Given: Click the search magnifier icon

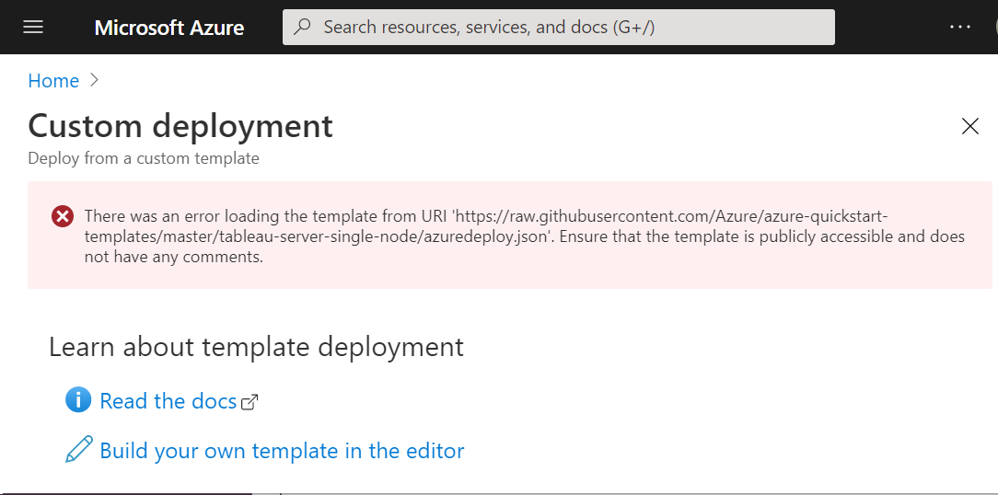Looking at the screenshot, I should pyautogui.click(x=302, y=27).
